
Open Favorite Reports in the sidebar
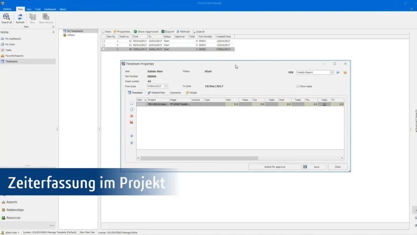click(x=14, y=56)
